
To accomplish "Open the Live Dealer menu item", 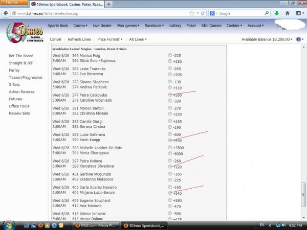I will tap(103, 25).
